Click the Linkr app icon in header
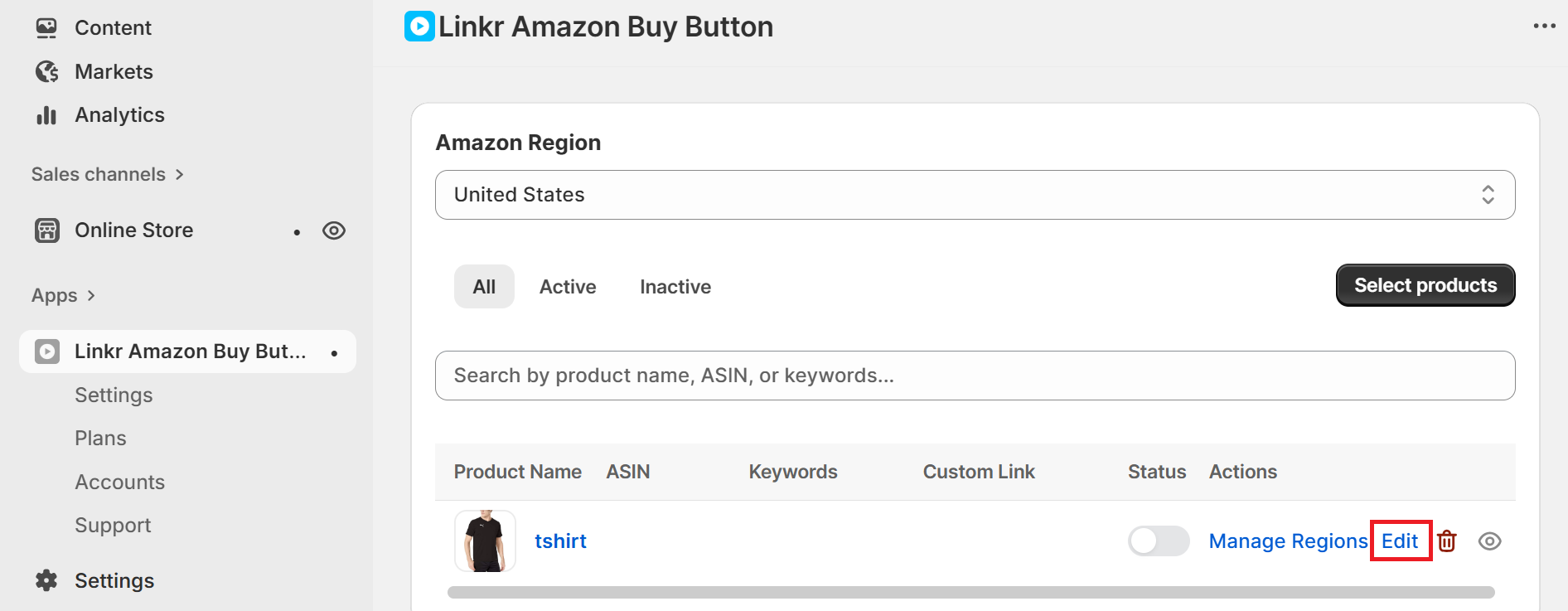Viewport: 1568px width, 611px height. pyautogui.click(x=419, y=27)
